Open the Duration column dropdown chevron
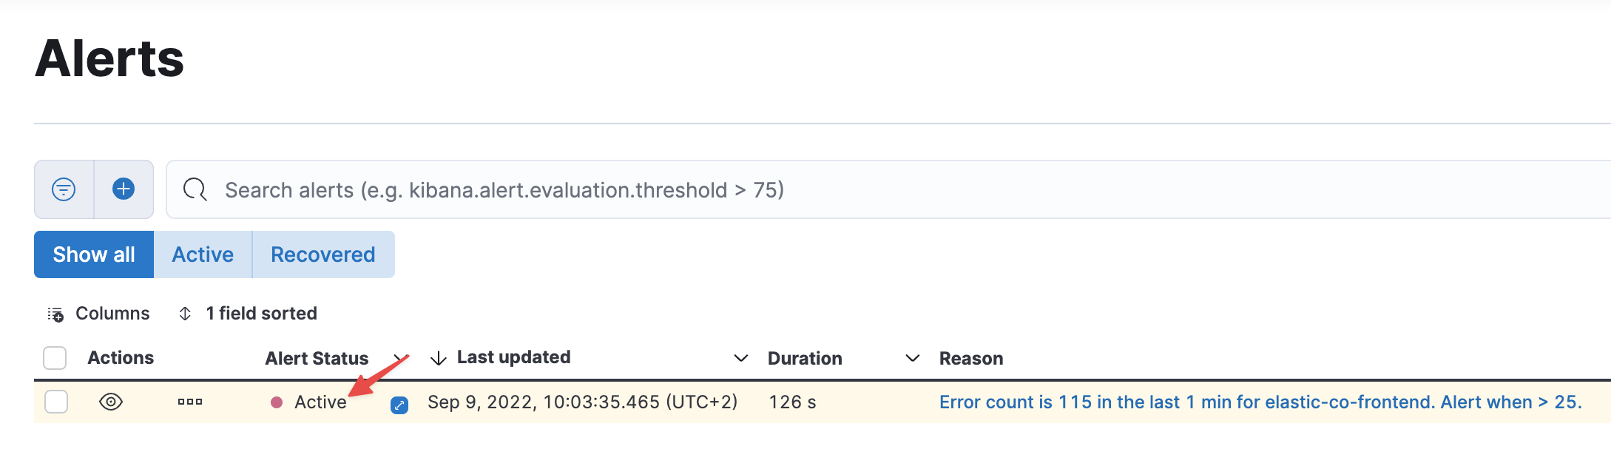 pos(913,358)
